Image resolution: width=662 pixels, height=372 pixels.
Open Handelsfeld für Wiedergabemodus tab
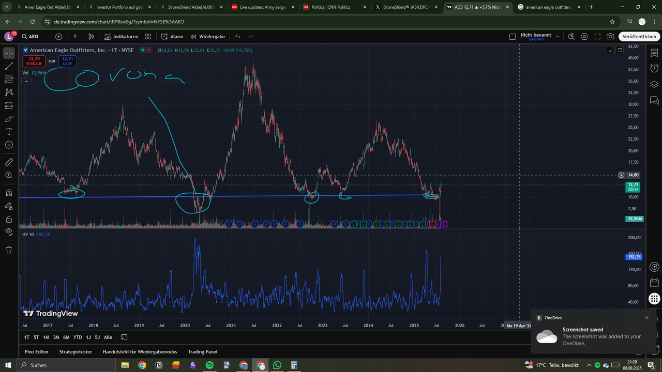coord(140,352)
